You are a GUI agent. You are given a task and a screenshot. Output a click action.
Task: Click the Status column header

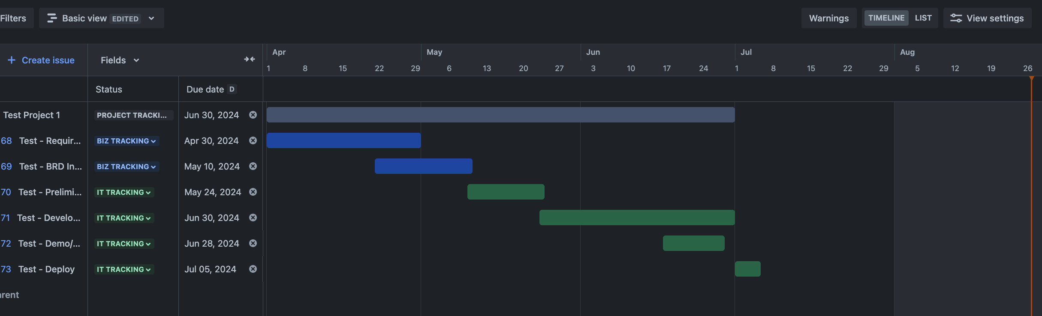[109, 89]
